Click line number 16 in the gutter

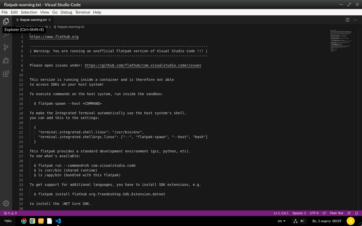coord(21,104)
